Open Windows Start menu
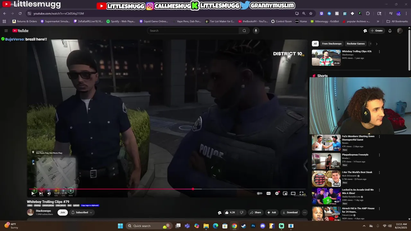 [120, 226]
